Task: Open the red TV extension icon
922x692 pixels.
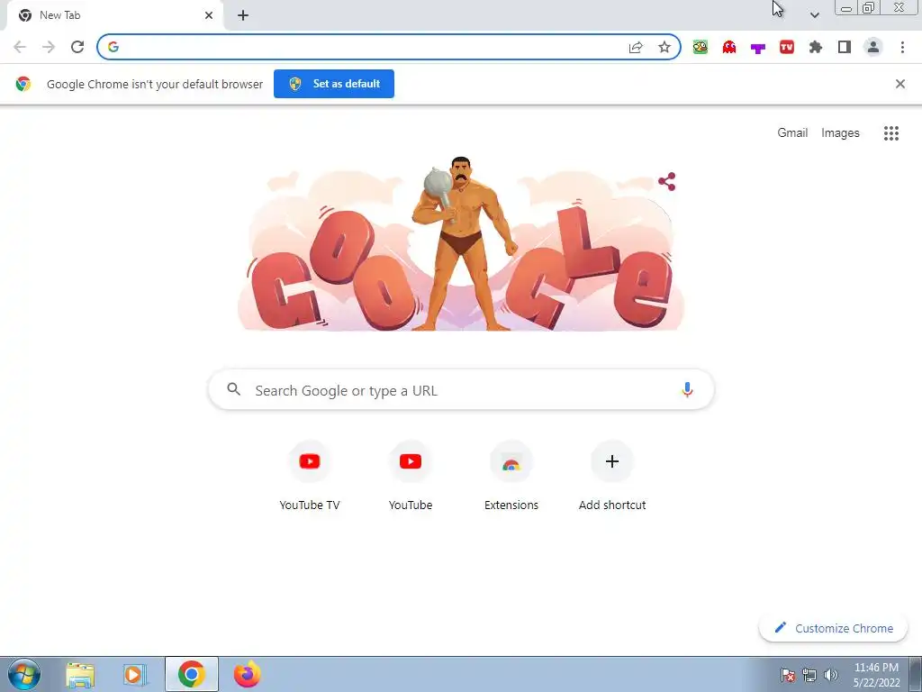Action: pos(787,47)
